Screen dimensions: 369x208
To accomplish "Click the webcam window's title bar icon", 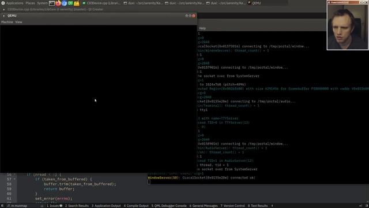I will click(329, 2).
